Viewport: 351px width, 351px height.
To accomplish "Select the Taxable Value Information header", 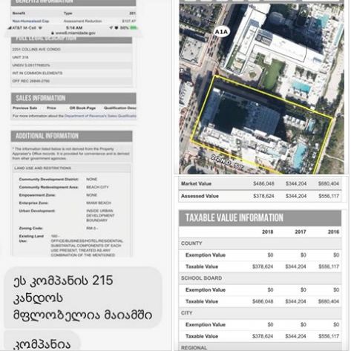I will coord(260,218).
